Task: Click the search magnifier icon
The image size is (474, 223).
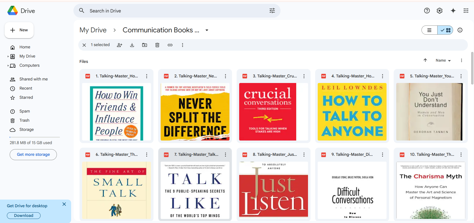Action: pyautogui.click(x=82, y=11)
